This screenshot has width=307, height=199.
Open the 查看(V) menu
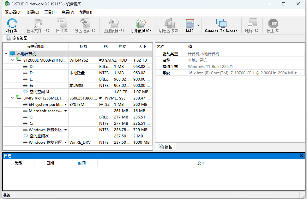pos(68,12)
